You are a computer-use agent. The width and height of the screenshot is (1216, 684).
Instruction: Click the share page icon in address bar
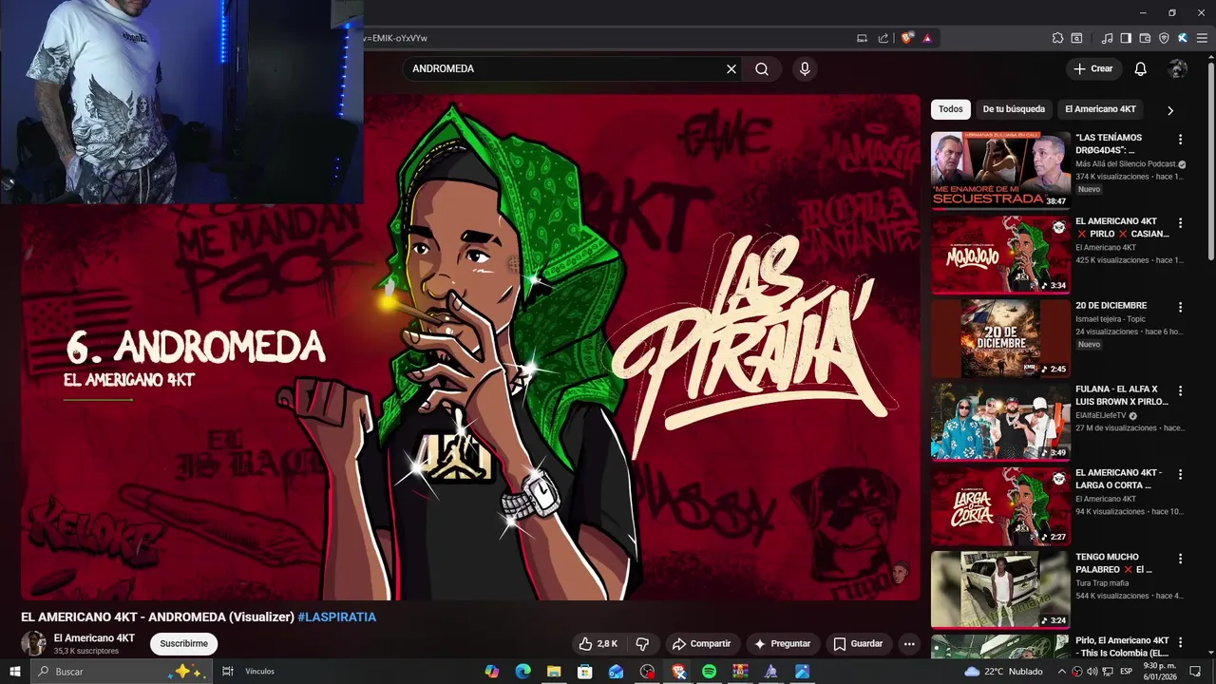point(883,38)
